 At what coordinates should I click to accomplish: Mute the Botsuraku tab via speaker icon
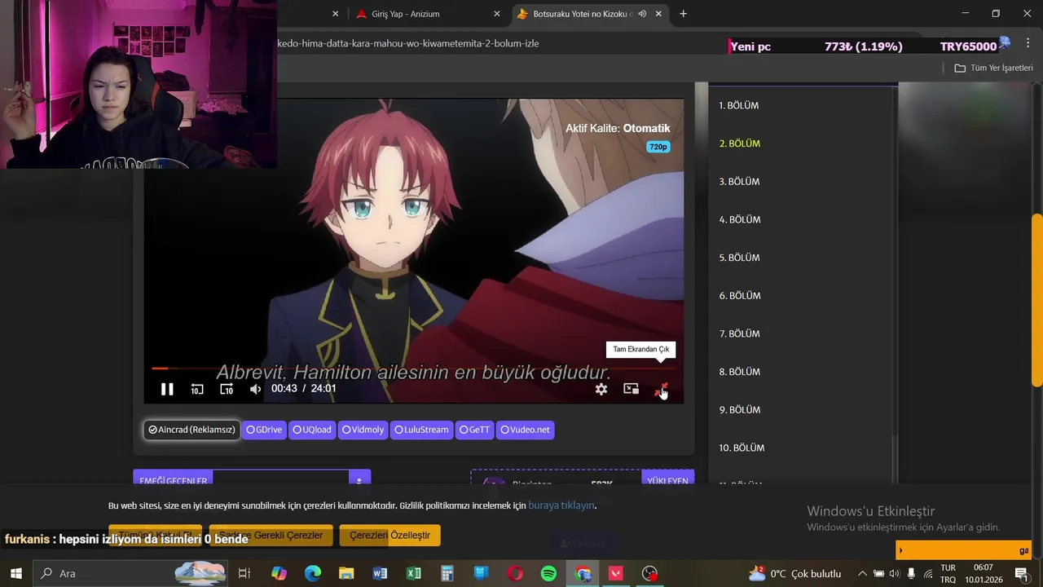642,14
